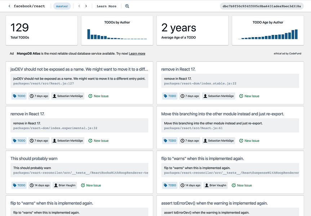Image resolution: width=311 pixels, height=216 pixels.
Task: Create New Issue for the jsxDEV TODO
Action: click(x=98, y=96)
